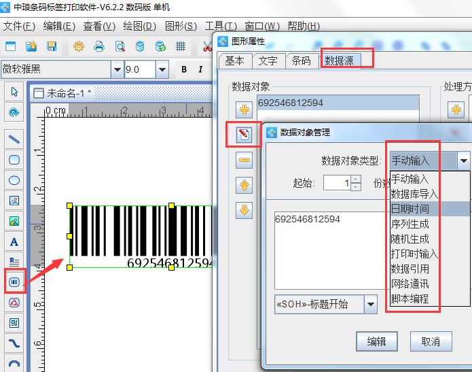472x372 pixels.
Task: Click the printer icon to print
Action: tap(99, 46)
